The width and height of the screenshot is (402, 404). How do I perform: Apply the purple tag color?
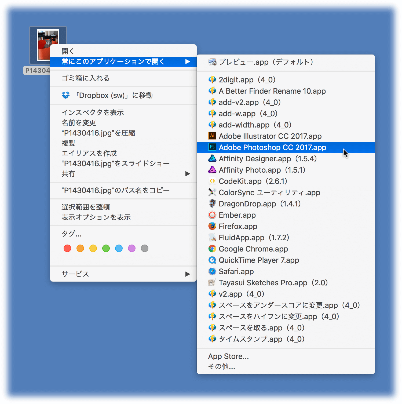click(x=132, y=248)
